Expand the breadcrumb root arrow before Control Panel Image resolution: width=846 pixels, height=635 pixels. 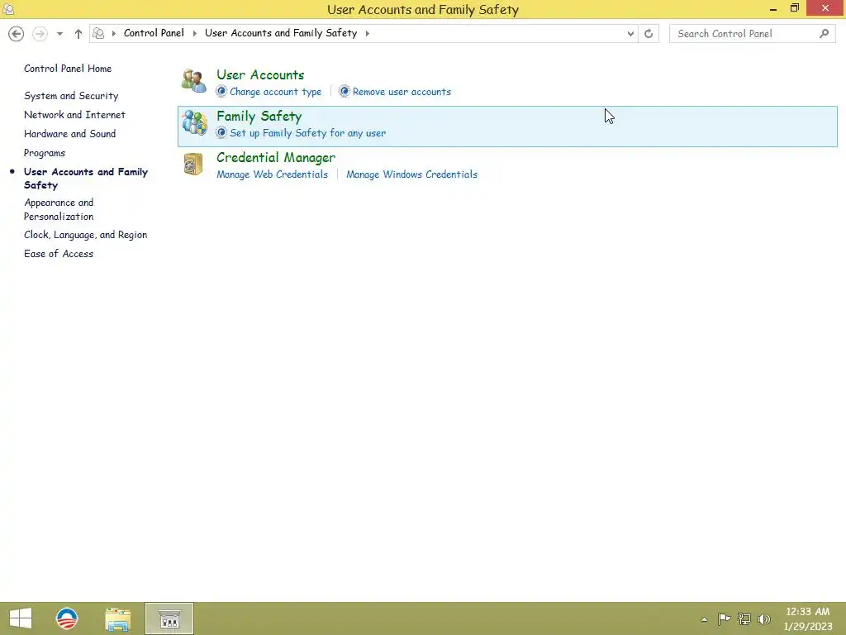pos(114,33)
